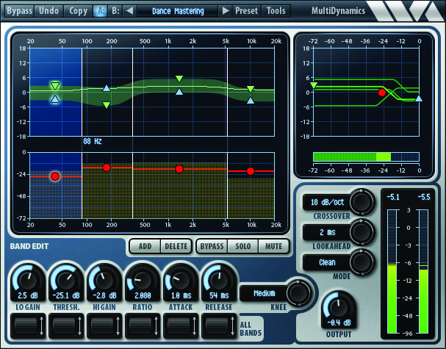Screen dimensions: 446x349
Task: Click the next preset right arrow
Action: point(226,11)
